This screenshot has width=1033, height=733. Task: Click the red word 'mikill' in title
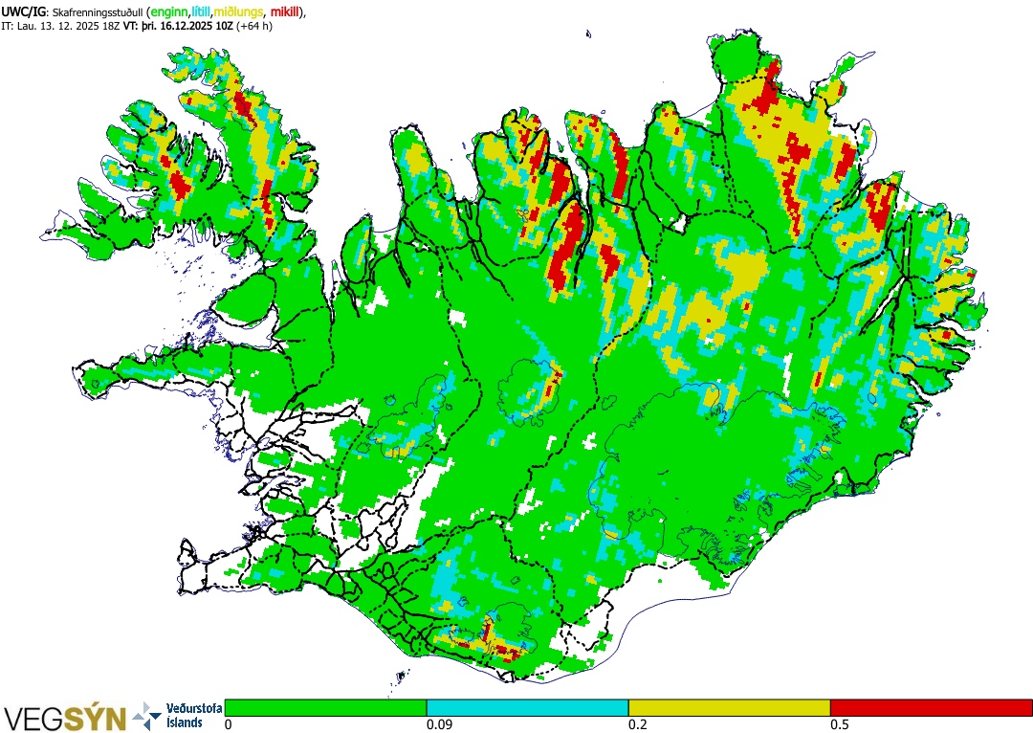coord(286,11)
